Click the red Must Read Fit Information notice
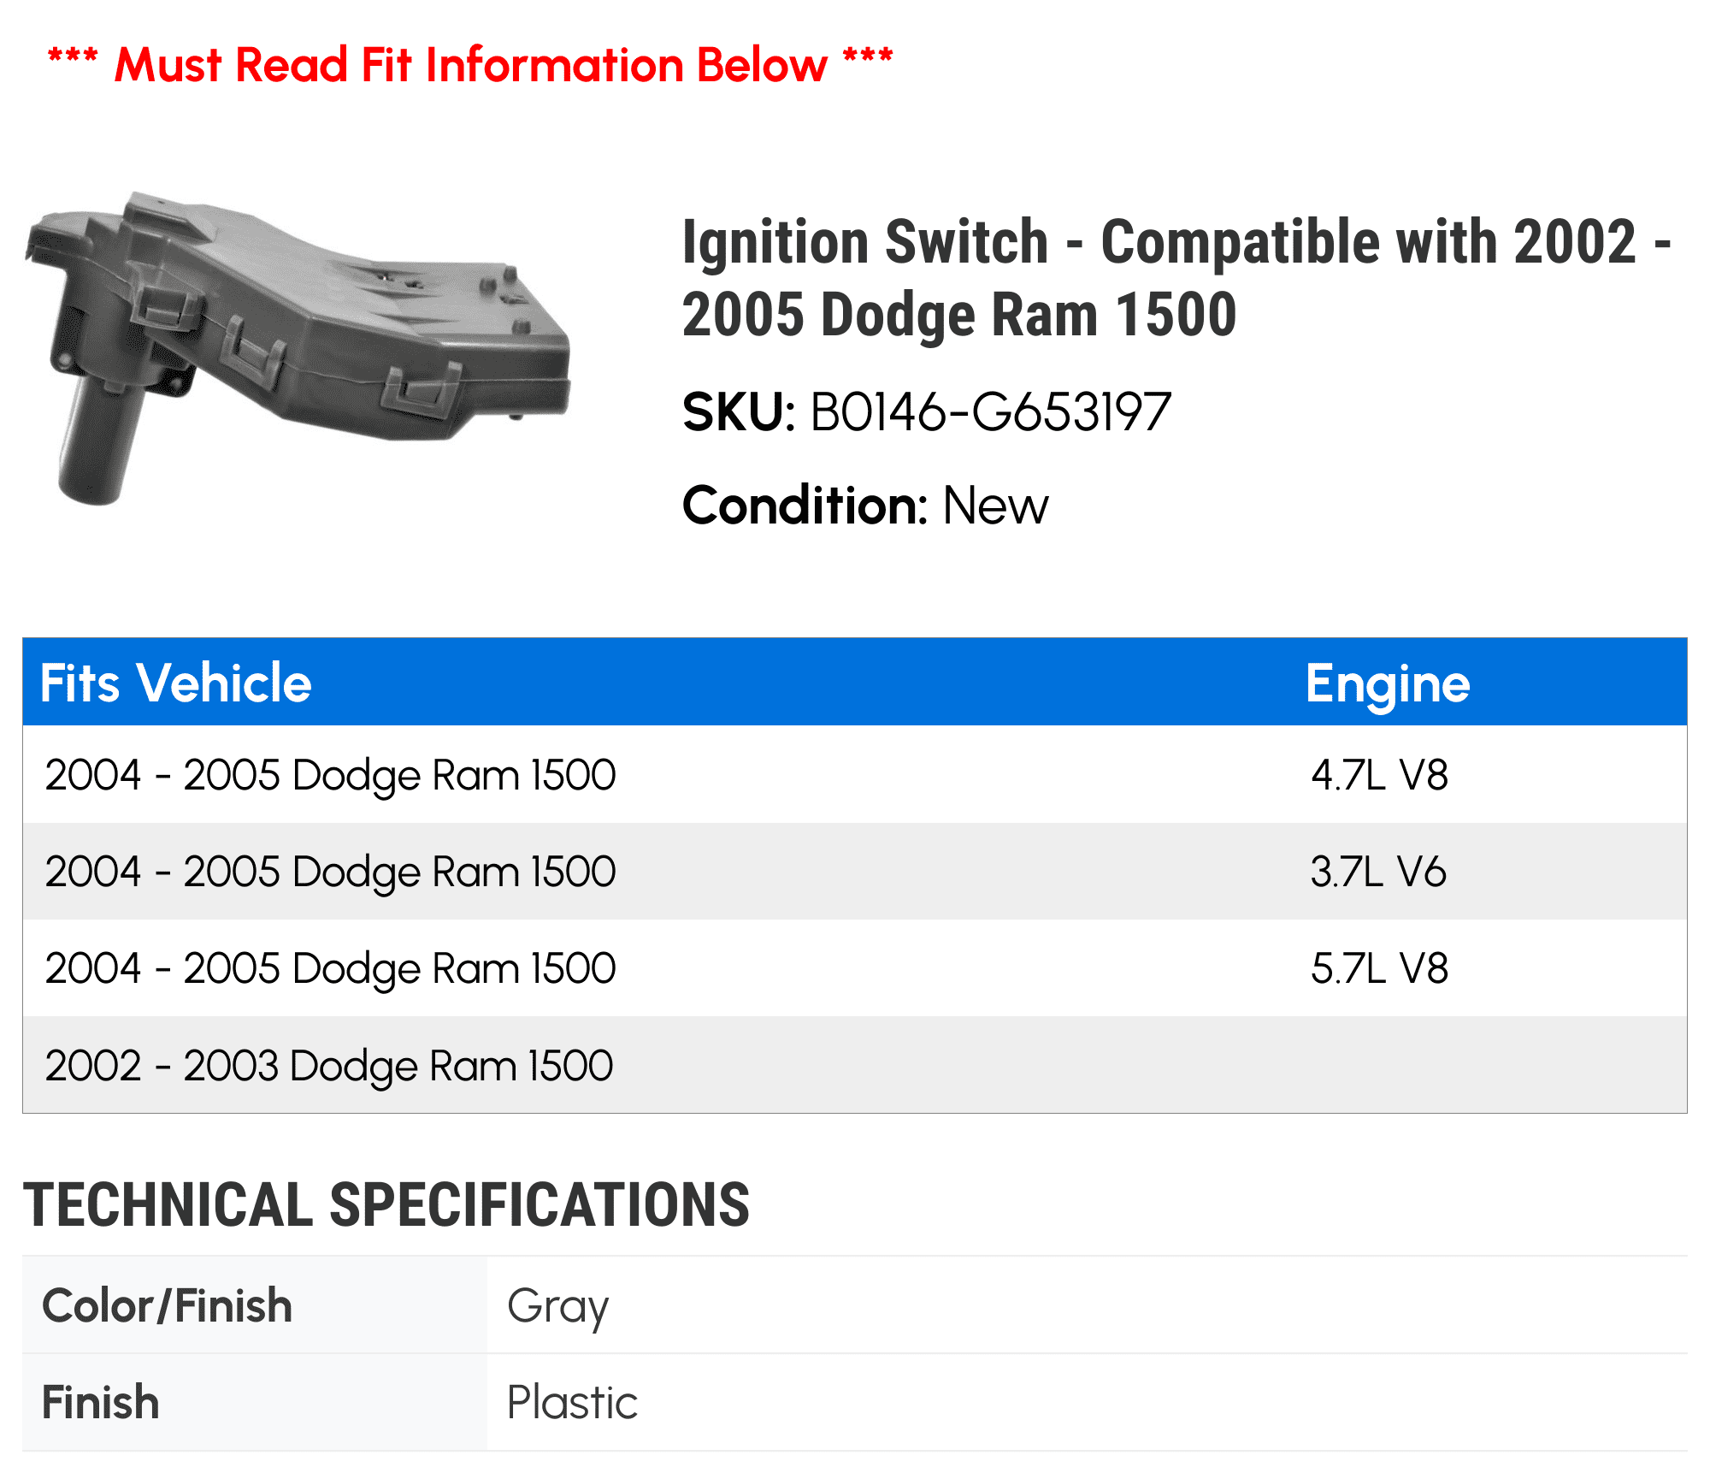This screenshot has width=1710, height=1473. click(470, 65)
